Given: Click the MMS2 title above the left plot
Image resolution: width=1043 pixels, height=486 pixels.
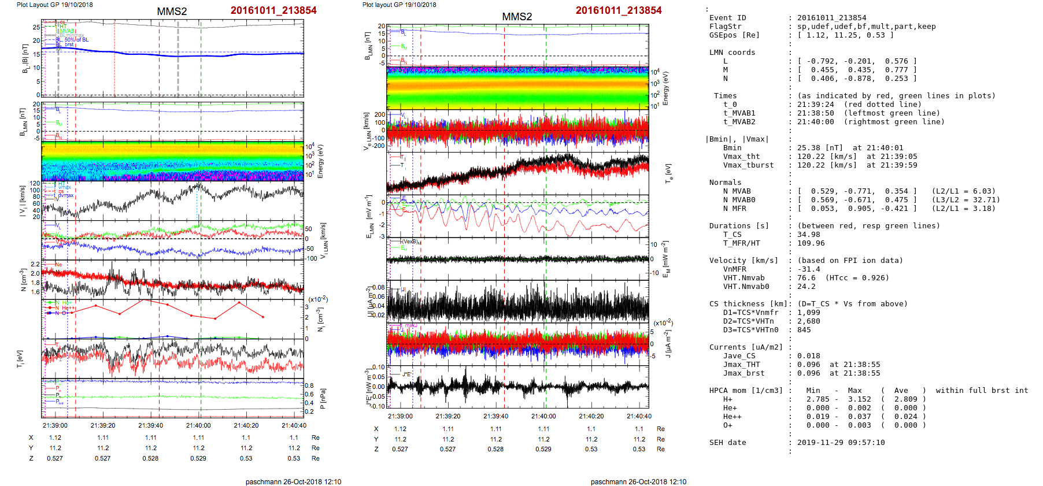Looking at the screenshot, I should coord(172,12).
